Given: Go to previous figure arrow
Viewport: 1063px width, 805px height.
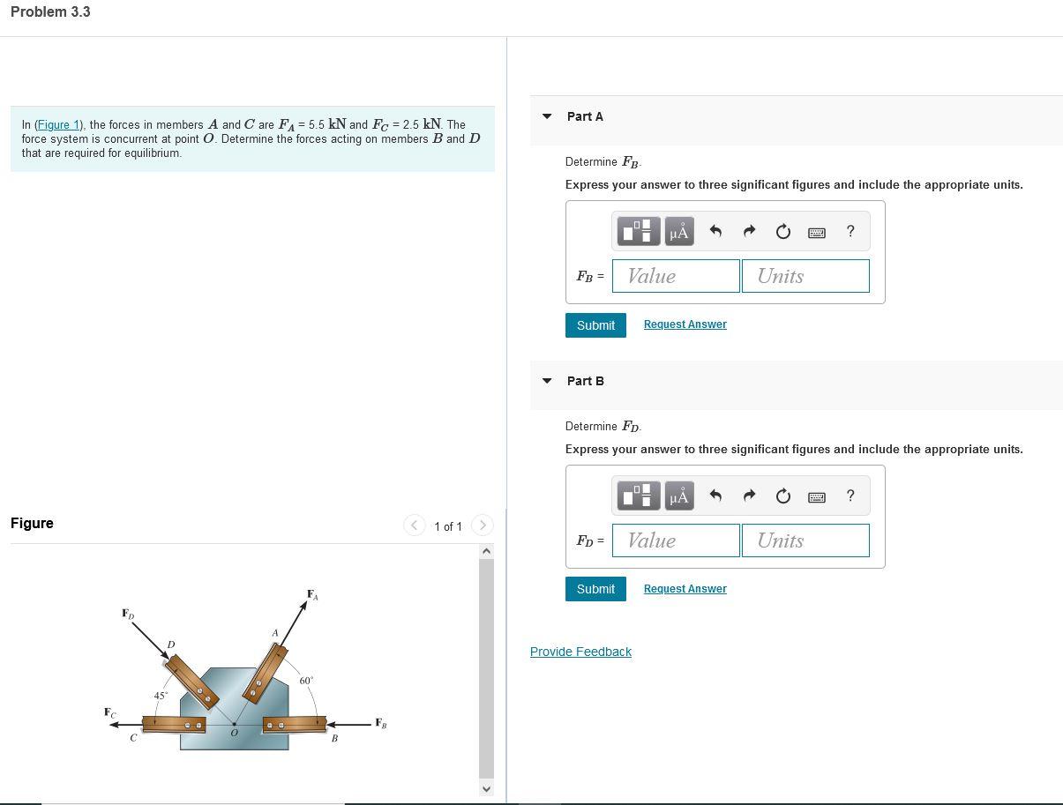Looking at the screenshot, I should click(415, 525).
